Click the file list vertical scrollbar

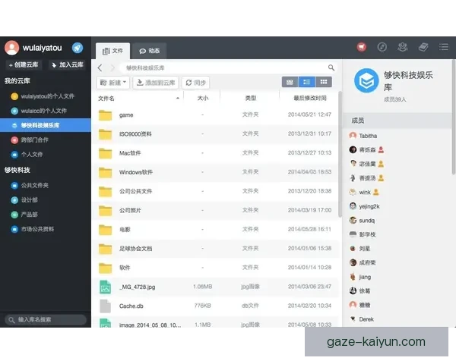click(340, 154)
